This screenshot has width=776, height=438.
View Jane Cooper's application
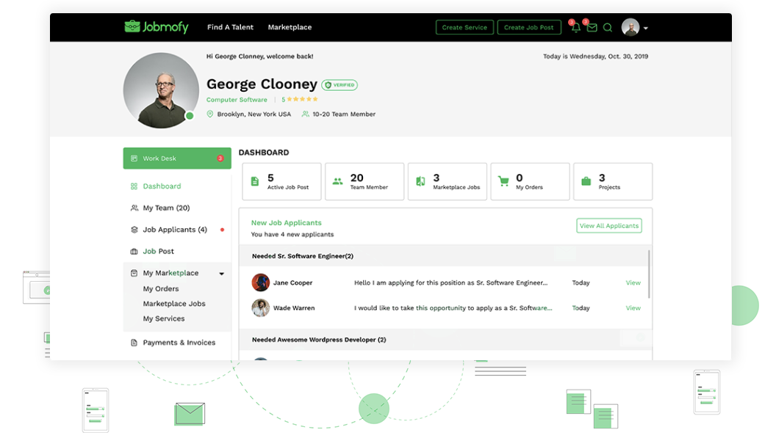tap(633, 282)
